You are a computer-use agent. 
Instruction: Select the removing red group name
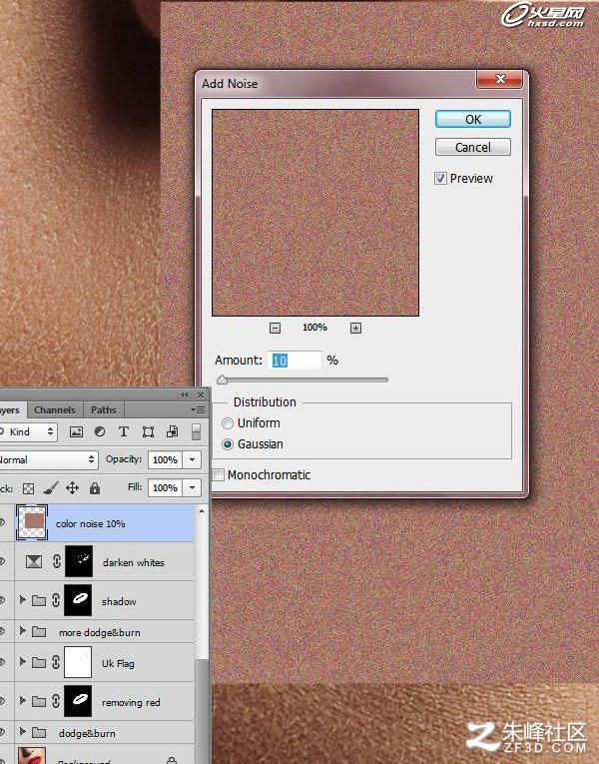[x=131, y=703]
